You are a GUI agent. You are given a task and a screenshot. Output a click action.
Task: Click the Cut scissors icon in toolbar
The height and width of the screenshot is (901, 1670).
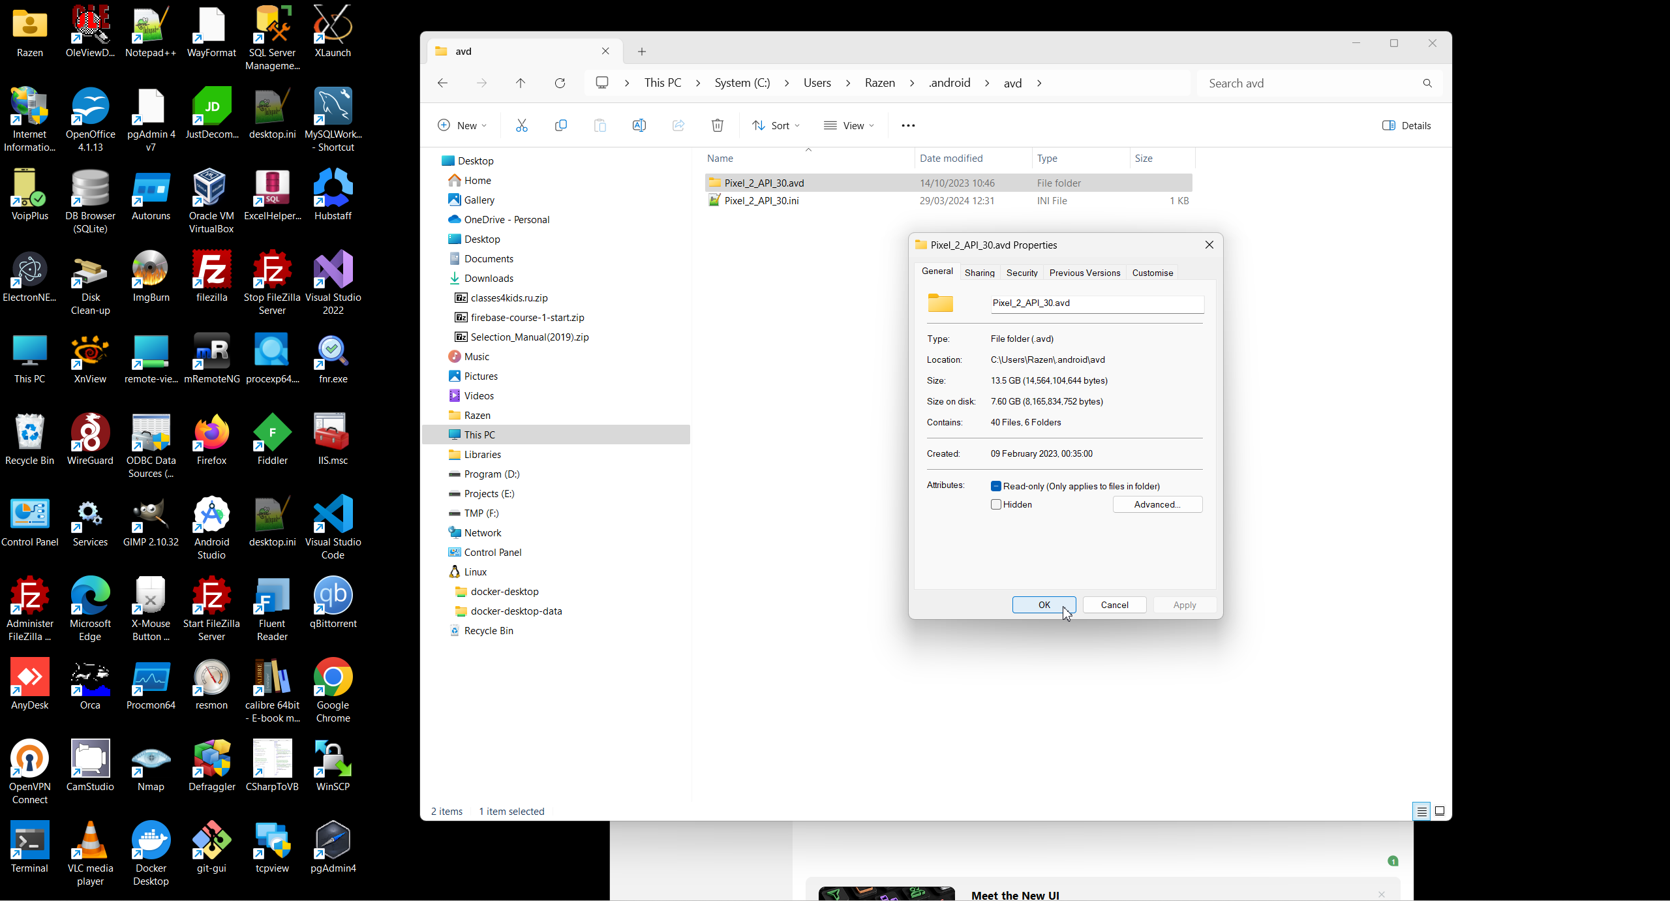[x=521, y=125]
